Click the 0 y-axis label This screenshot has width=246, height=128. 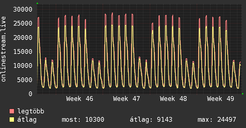tap(30, 94)
